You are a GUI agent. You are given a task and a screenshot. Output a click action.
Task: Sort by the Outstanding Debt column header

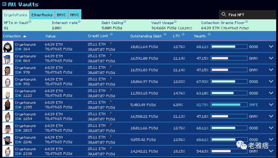pyautogui.click(x=146, y=36)
